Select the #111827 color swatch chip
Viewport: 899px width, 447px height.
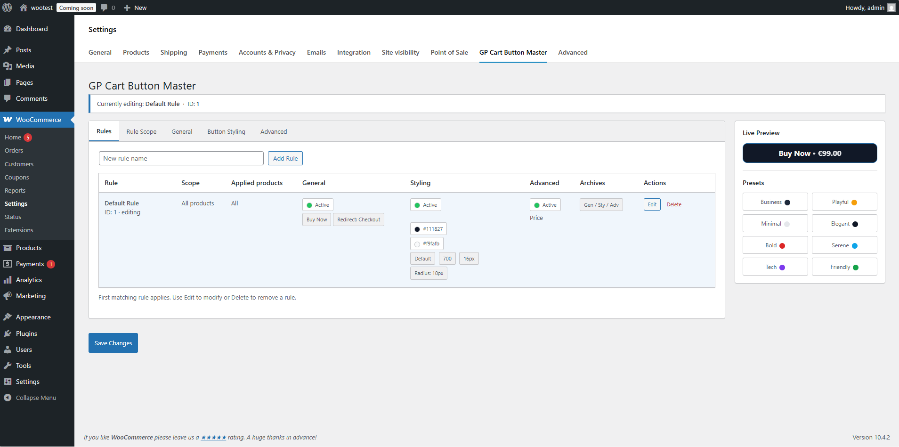tap(428, 229)
